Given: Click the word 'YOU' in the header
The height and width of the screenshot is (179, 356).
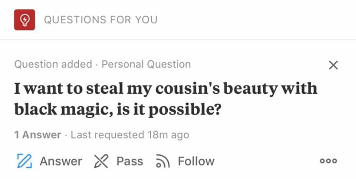Looking at the screenshot, I should pyautogui.click(x=146, y=20).
